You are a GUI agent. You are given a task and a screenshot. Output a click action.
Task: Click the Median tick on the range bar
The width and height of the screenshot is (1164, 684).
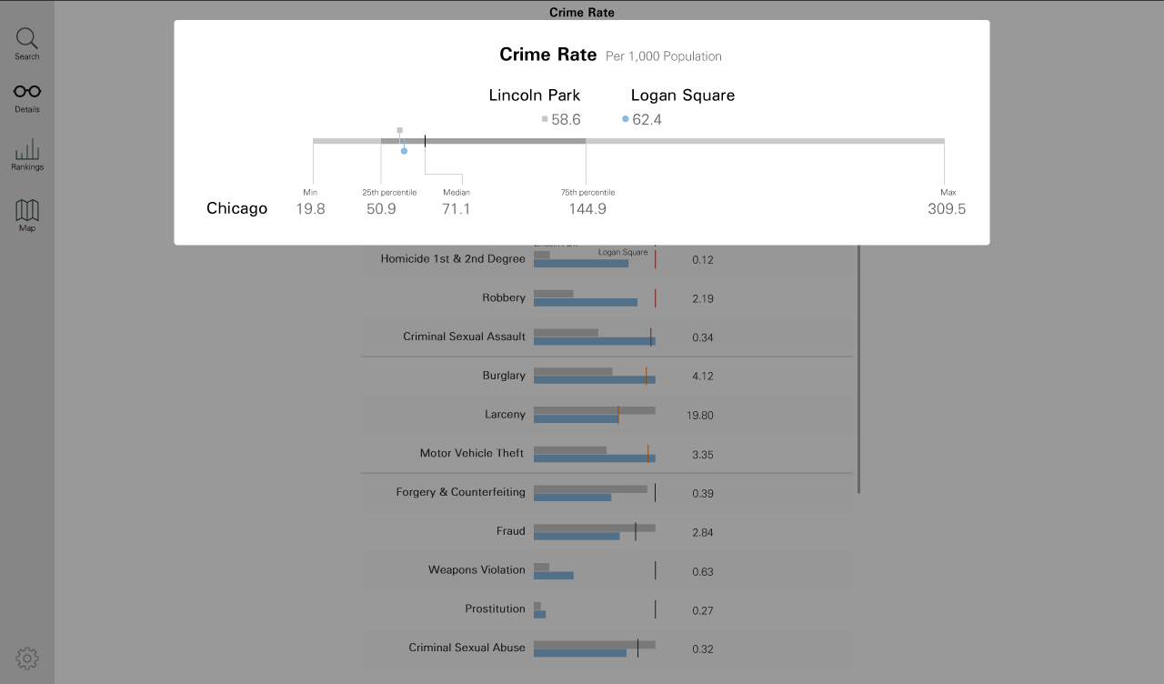(x=425, y=141)
